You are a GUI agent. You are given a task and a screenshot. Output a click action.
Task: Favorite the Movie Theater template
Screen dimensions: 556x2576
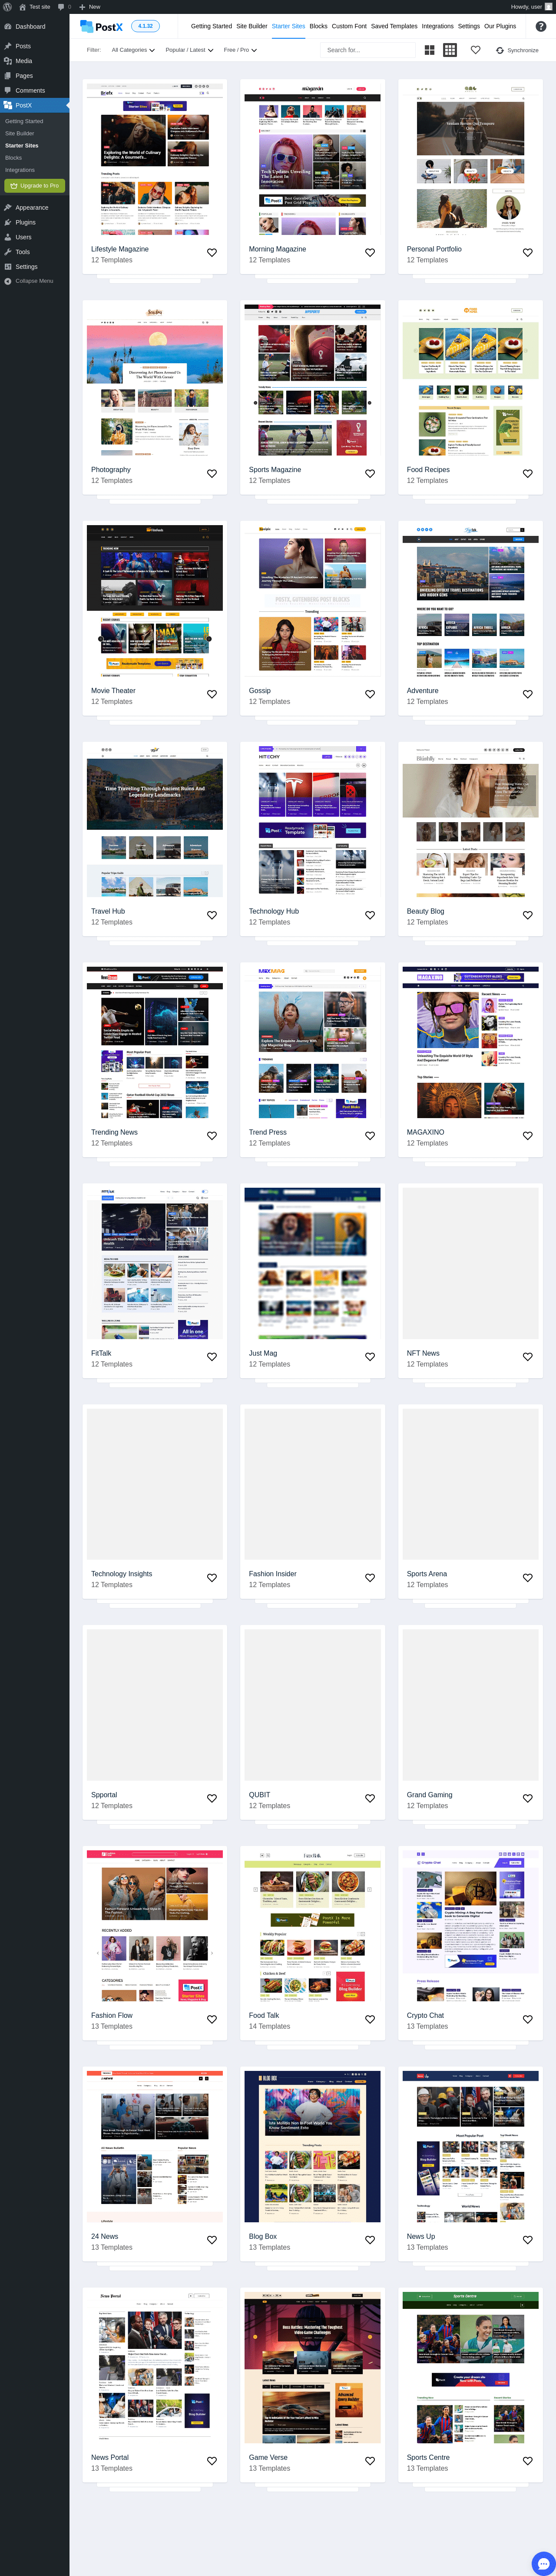coord(212,694)
